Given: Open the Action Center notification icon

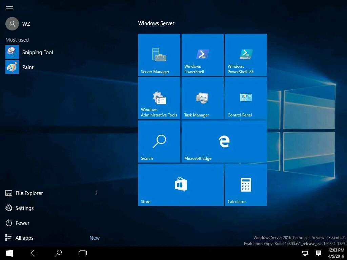Looking at the screenshot, I should [x=319, y=253].
